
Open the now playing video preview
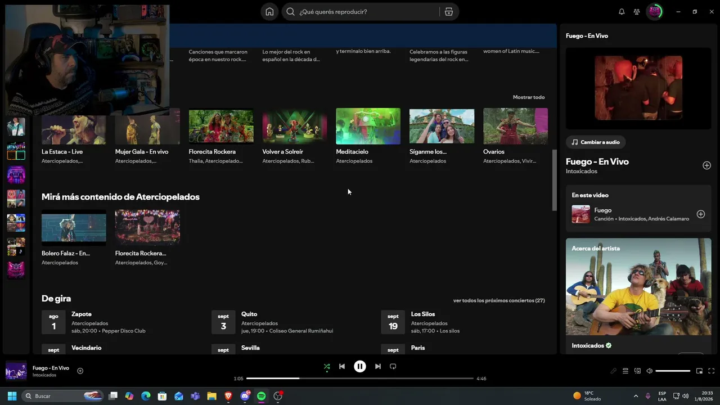coord(638,88)
